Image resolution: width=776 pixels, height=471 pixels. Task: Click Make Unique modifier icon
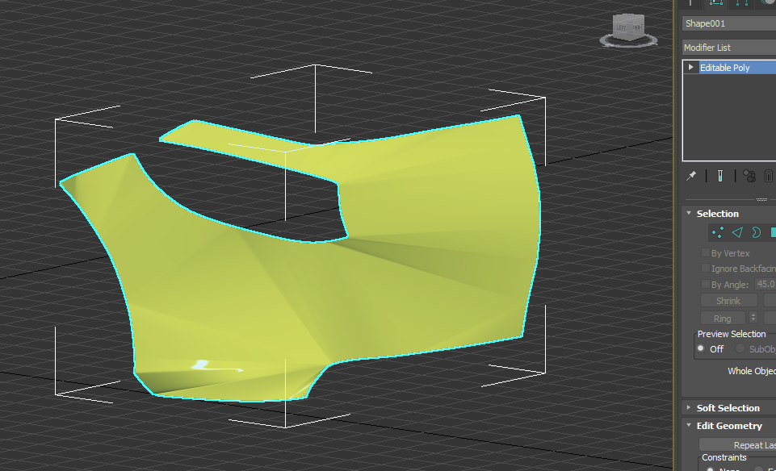pyautogui.click(x=749, y=176)
